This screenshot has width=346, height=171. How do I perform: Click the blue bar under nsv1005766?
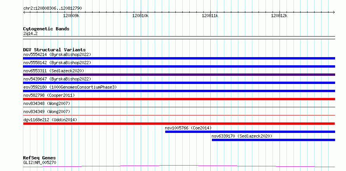click(x=250, y=132)
